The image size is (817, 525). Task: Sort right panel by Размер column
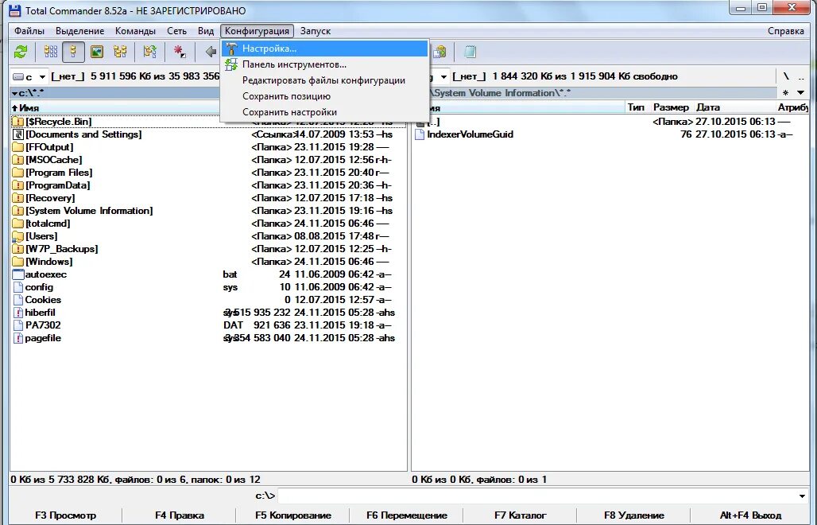(671, 107)
